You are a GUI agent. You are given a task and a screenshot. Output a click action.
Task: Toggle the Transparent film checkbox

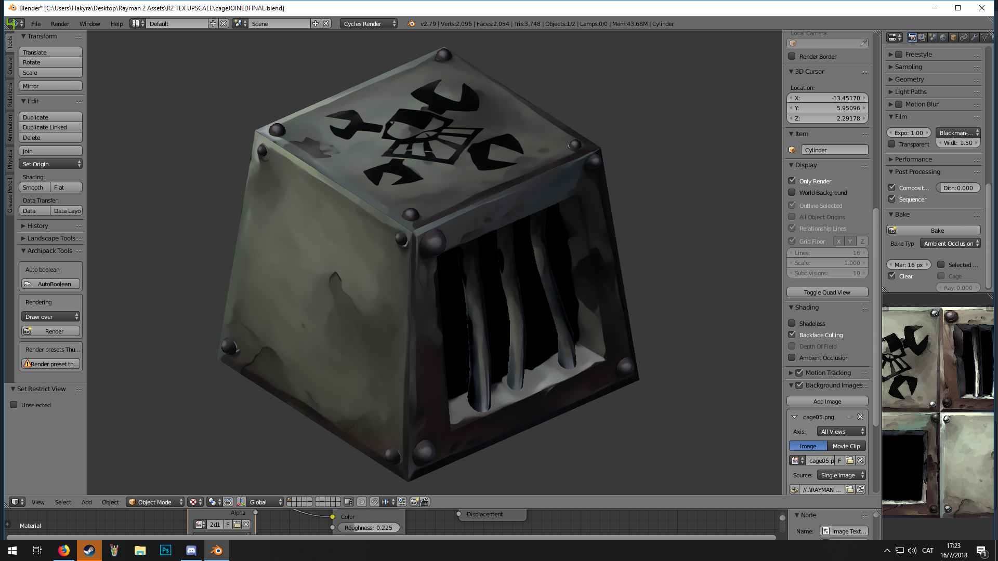click(892, 144)
